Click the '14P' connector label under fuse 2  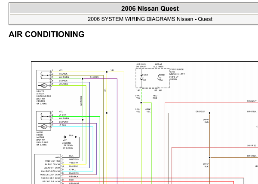coord(138,90)
